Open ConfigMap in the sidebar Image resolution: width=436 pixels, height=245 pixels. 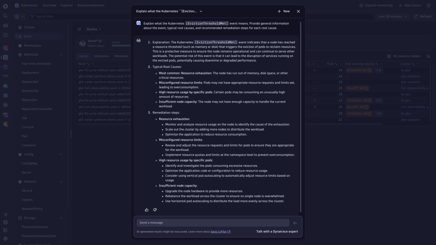coord(30,164)
